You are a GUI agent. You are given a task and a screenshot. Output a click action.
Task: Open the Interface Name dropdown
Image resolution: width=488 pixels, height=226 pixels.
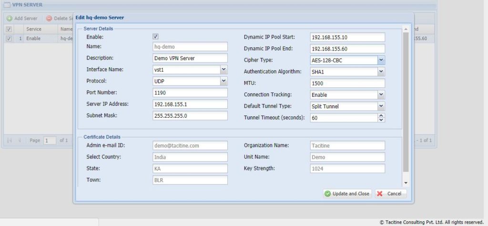coord(224,70)
